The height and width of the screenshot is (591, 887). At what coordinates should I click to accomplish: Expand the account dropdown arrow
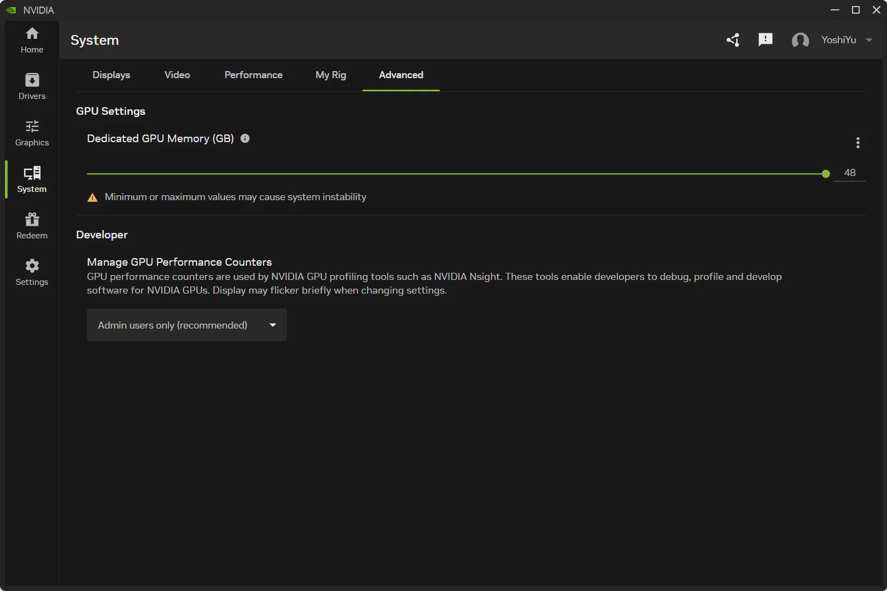tap(869, 40)
